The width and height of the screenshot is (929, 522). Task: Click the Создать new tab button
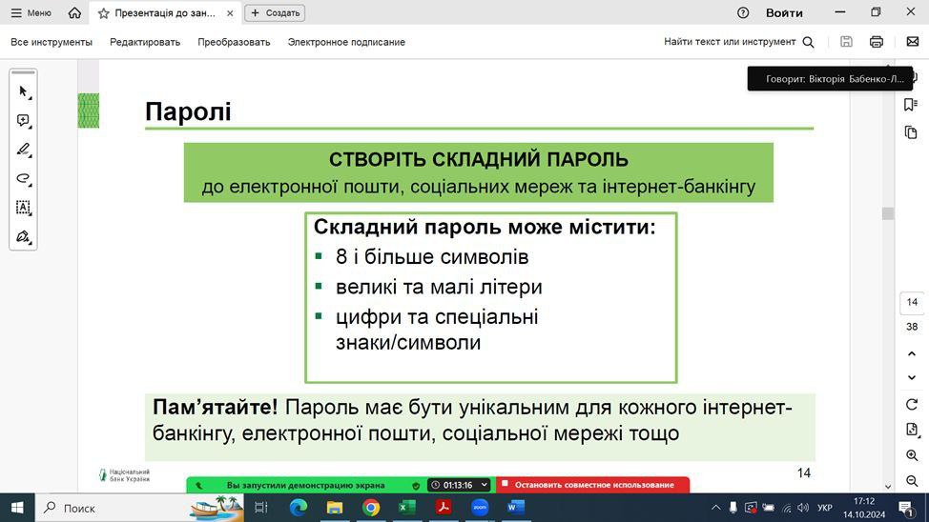click(275, 13)
